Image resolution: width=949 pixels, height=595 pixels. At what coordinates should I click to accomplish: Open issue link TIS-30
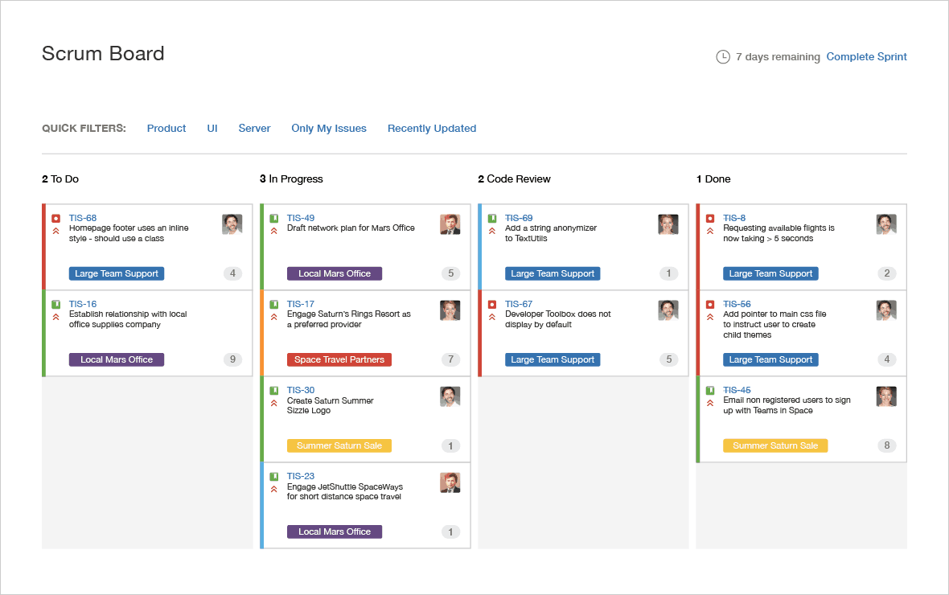coord(301,391)
